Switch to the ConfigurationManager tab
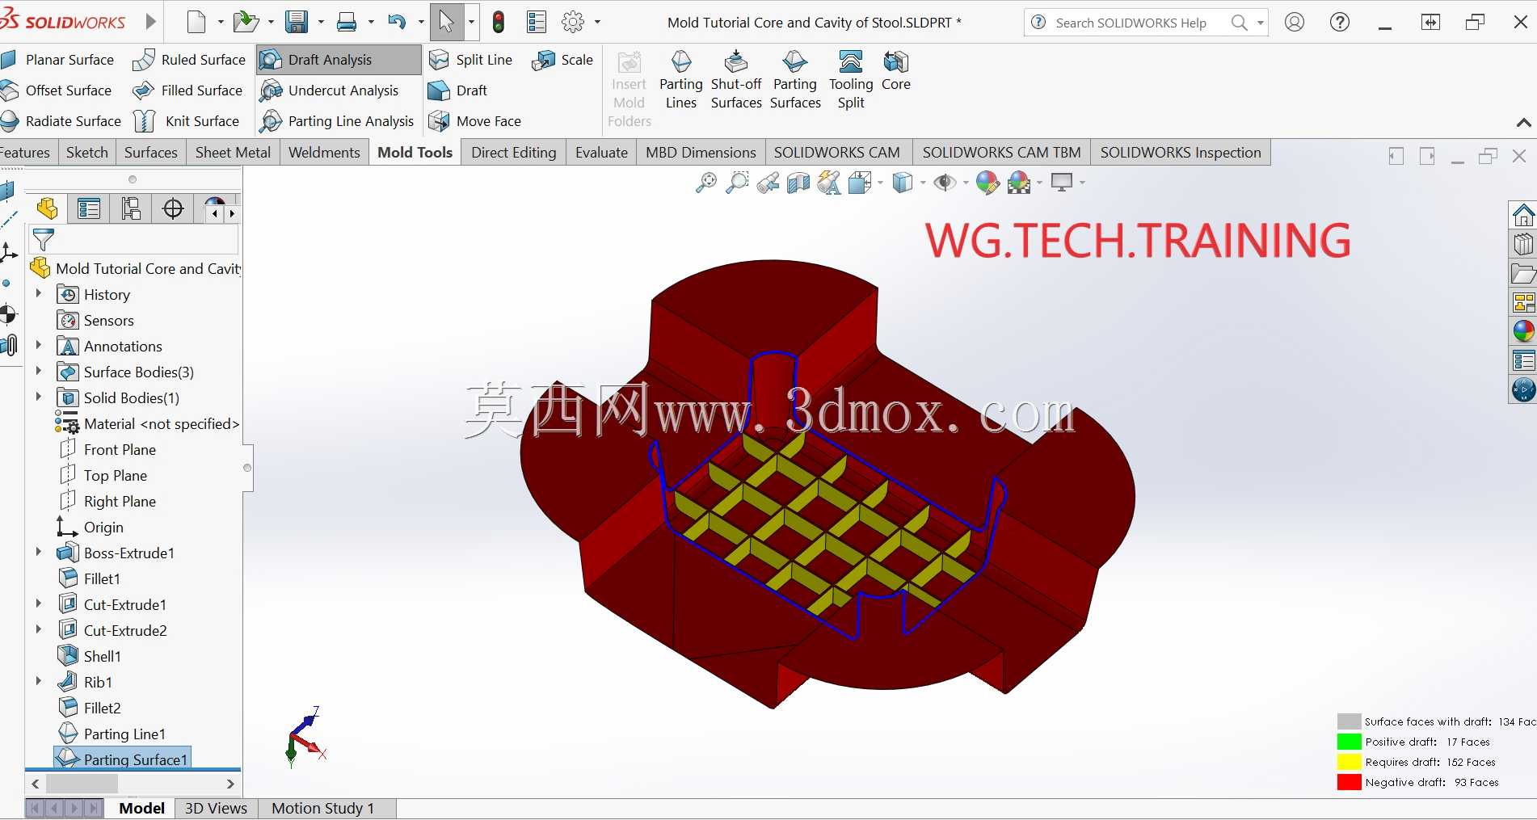The height and width of the screenshot is (820, 1537). [x=131, y=209]
